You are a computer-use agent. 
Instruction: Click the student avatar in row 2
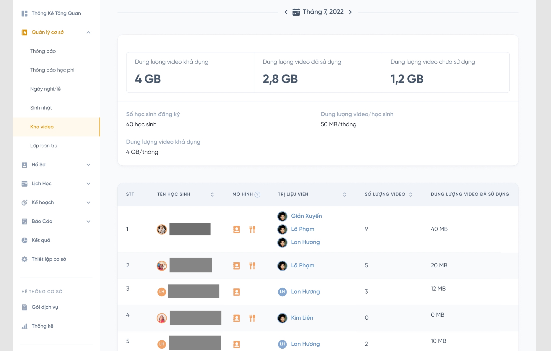pos(162,266)
